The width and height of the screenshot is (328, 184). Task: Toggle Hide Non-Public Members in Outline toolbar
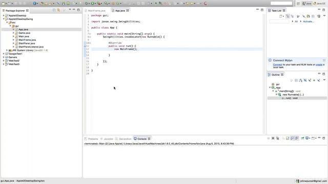pyautogui.click(x=314, y=80)
